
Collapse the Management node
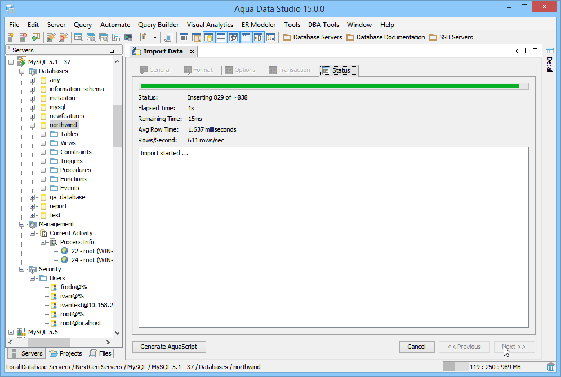[22, 224]
